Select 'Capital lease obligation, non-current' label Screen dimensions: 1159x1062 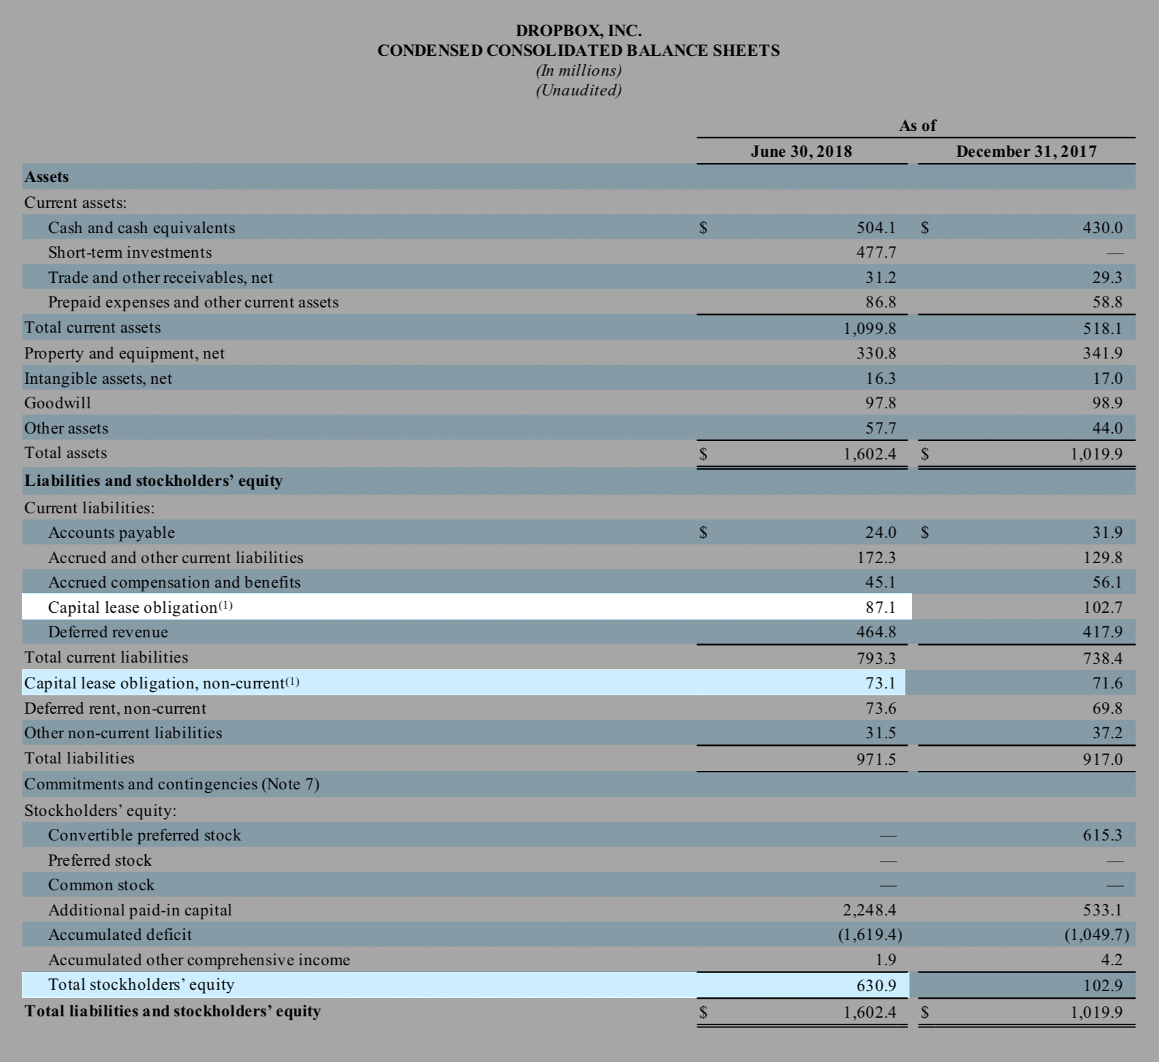pos(162,683)
